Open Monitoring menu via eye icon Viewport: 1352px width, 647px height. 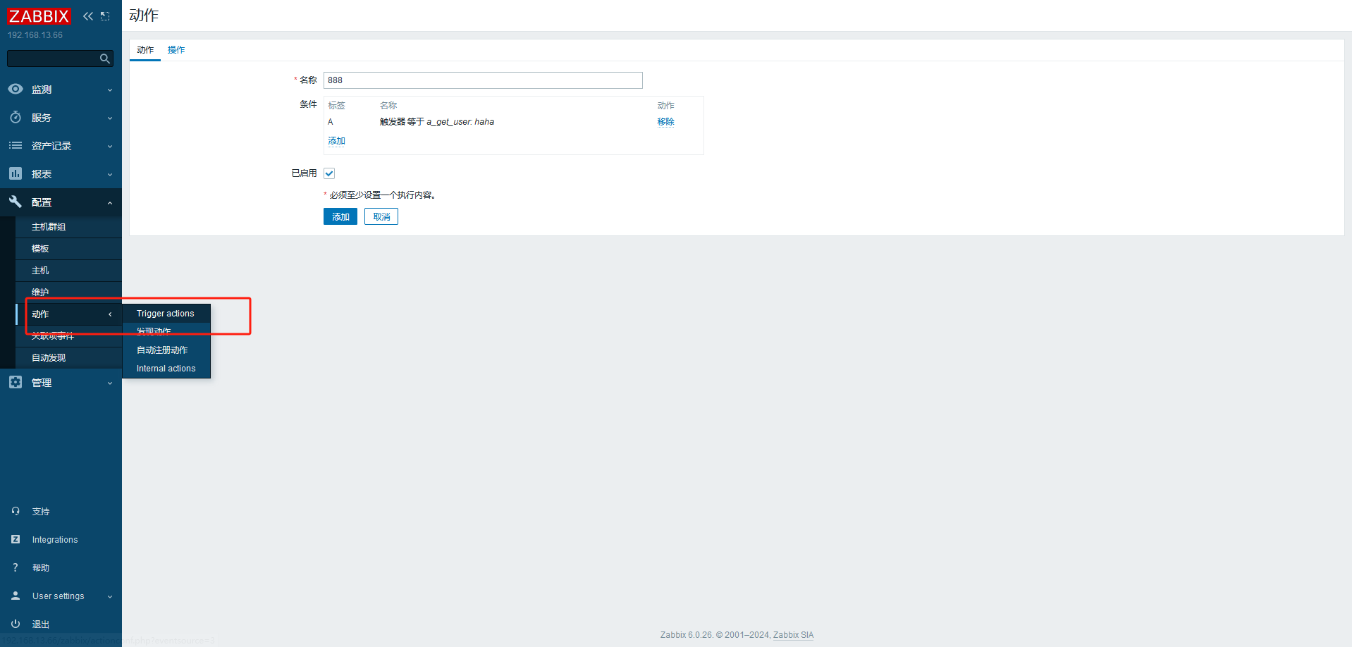16,90
